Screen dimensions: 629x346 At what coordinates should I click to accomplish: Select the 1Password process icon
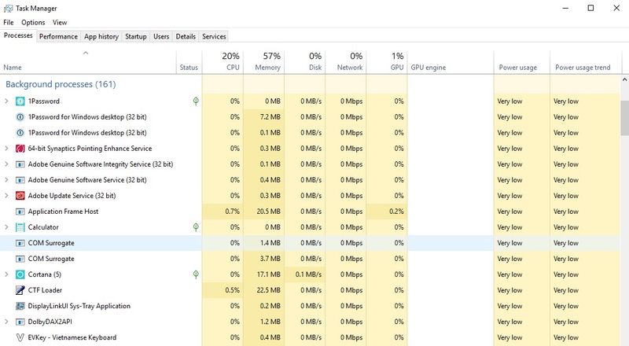pyautogui.click(x=20, y=101)
